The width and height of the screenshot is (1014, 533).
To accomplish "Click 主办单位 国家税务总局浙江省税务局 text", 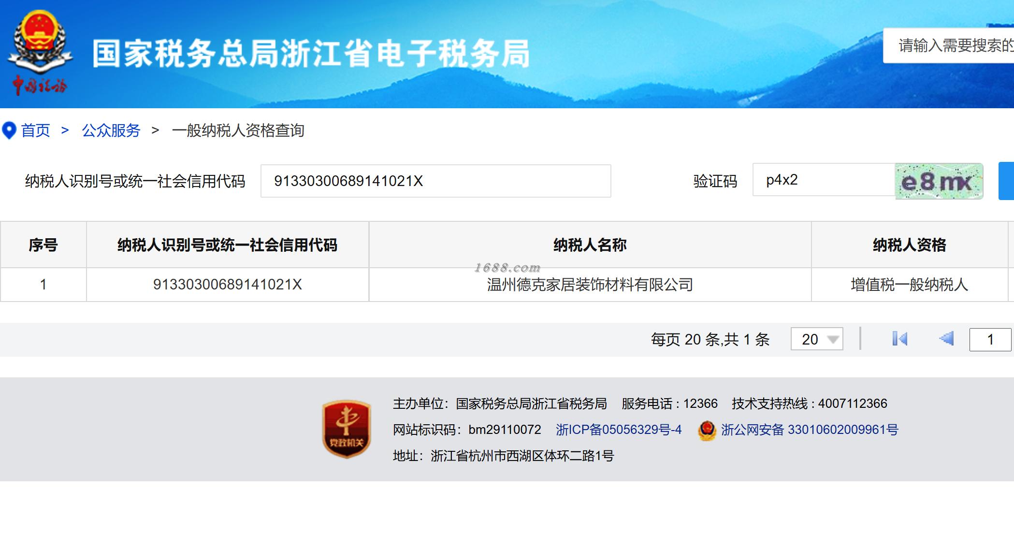I will tap(500, 403).
